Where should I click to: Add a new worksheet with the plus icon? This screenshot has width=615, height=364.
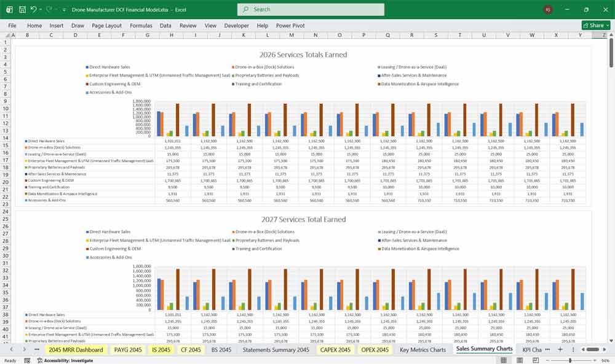(560, 349)
